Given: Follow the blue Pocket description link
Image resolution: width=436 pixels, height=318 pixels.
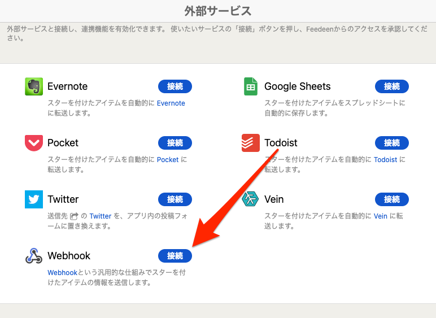Looking at the screenshot, I should point(168,160).
